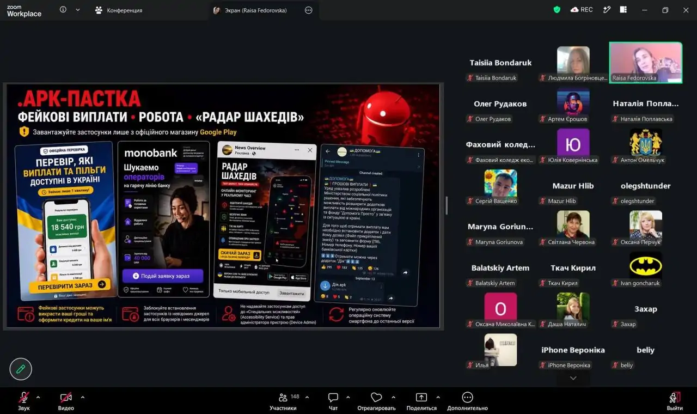
Task: Click Zoom Workplace logo
Action: point(24,11)
